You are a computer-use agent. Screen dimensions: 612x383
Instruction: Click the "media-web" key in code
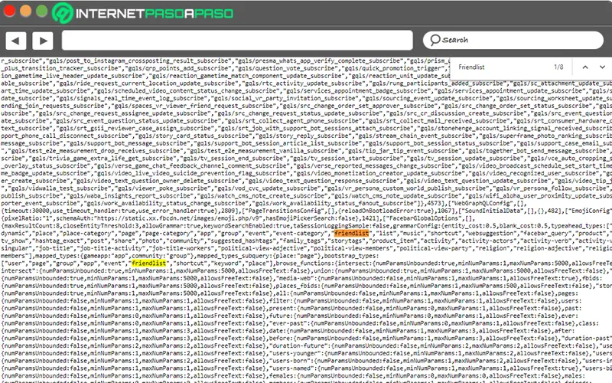pos(296,278)
